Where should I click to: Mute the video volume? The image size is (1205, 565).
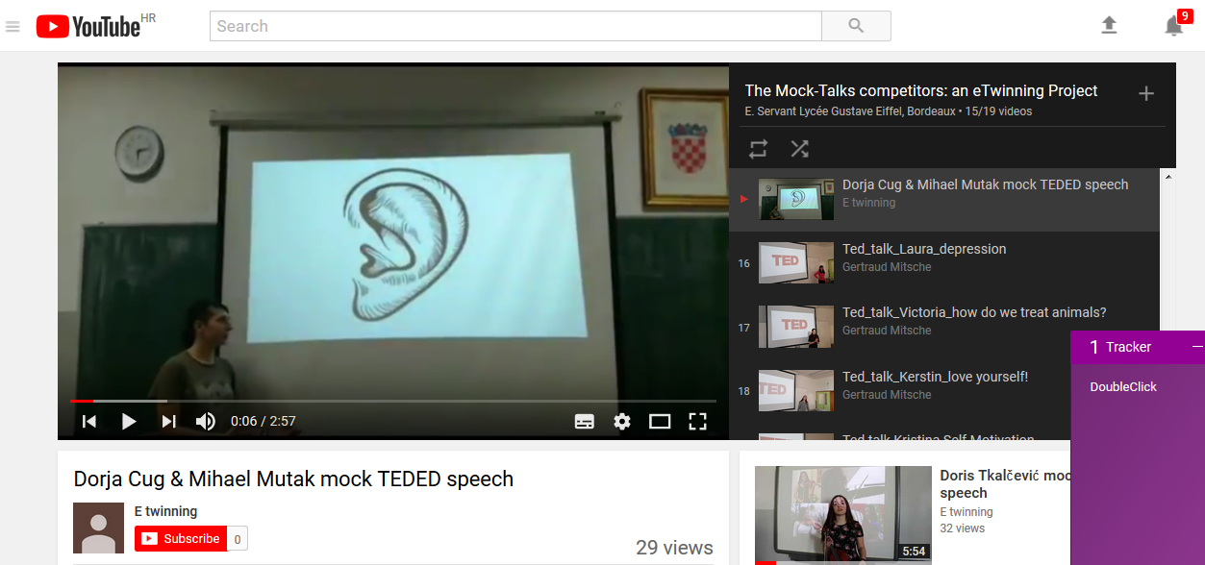(206, 421)
